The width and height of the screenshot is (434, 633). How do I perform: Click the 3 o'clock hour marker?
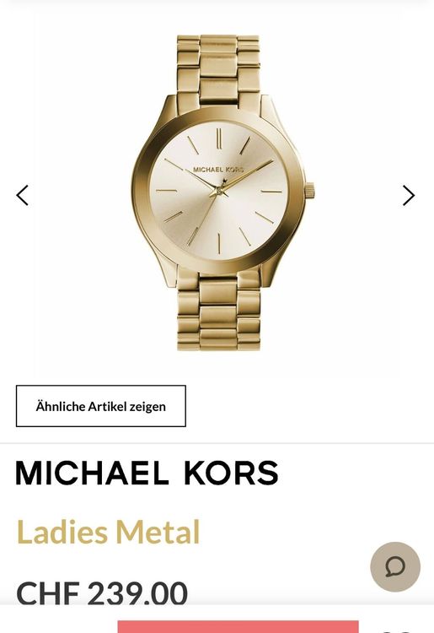271,191
